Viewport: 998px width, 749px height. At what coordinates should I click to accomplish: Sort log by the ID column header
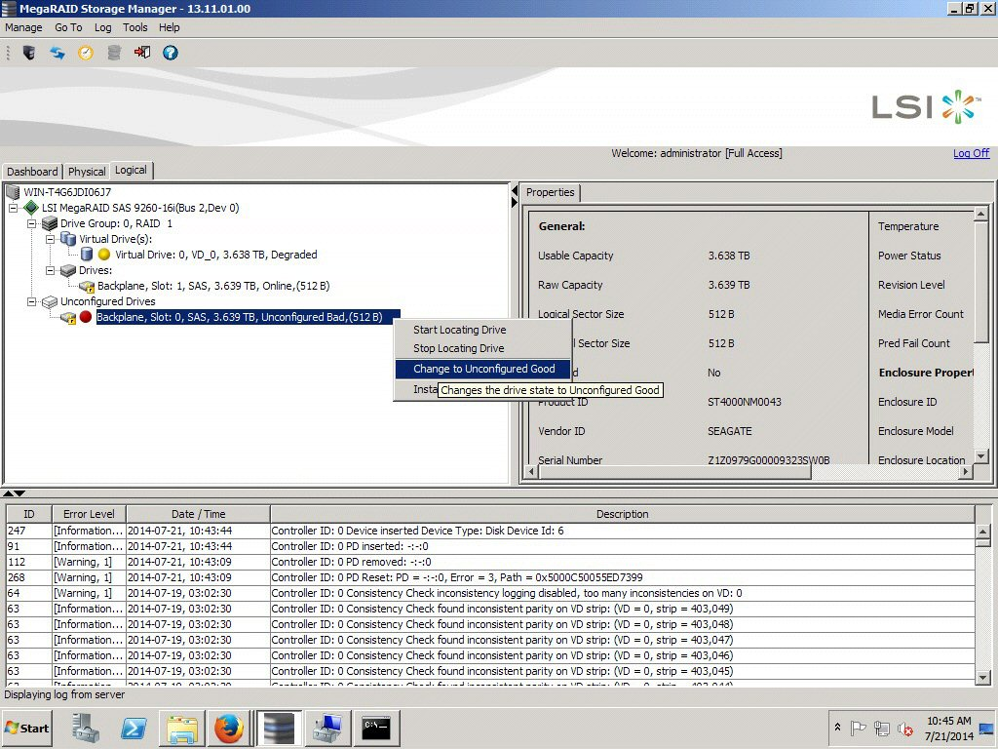coord(28,514)
